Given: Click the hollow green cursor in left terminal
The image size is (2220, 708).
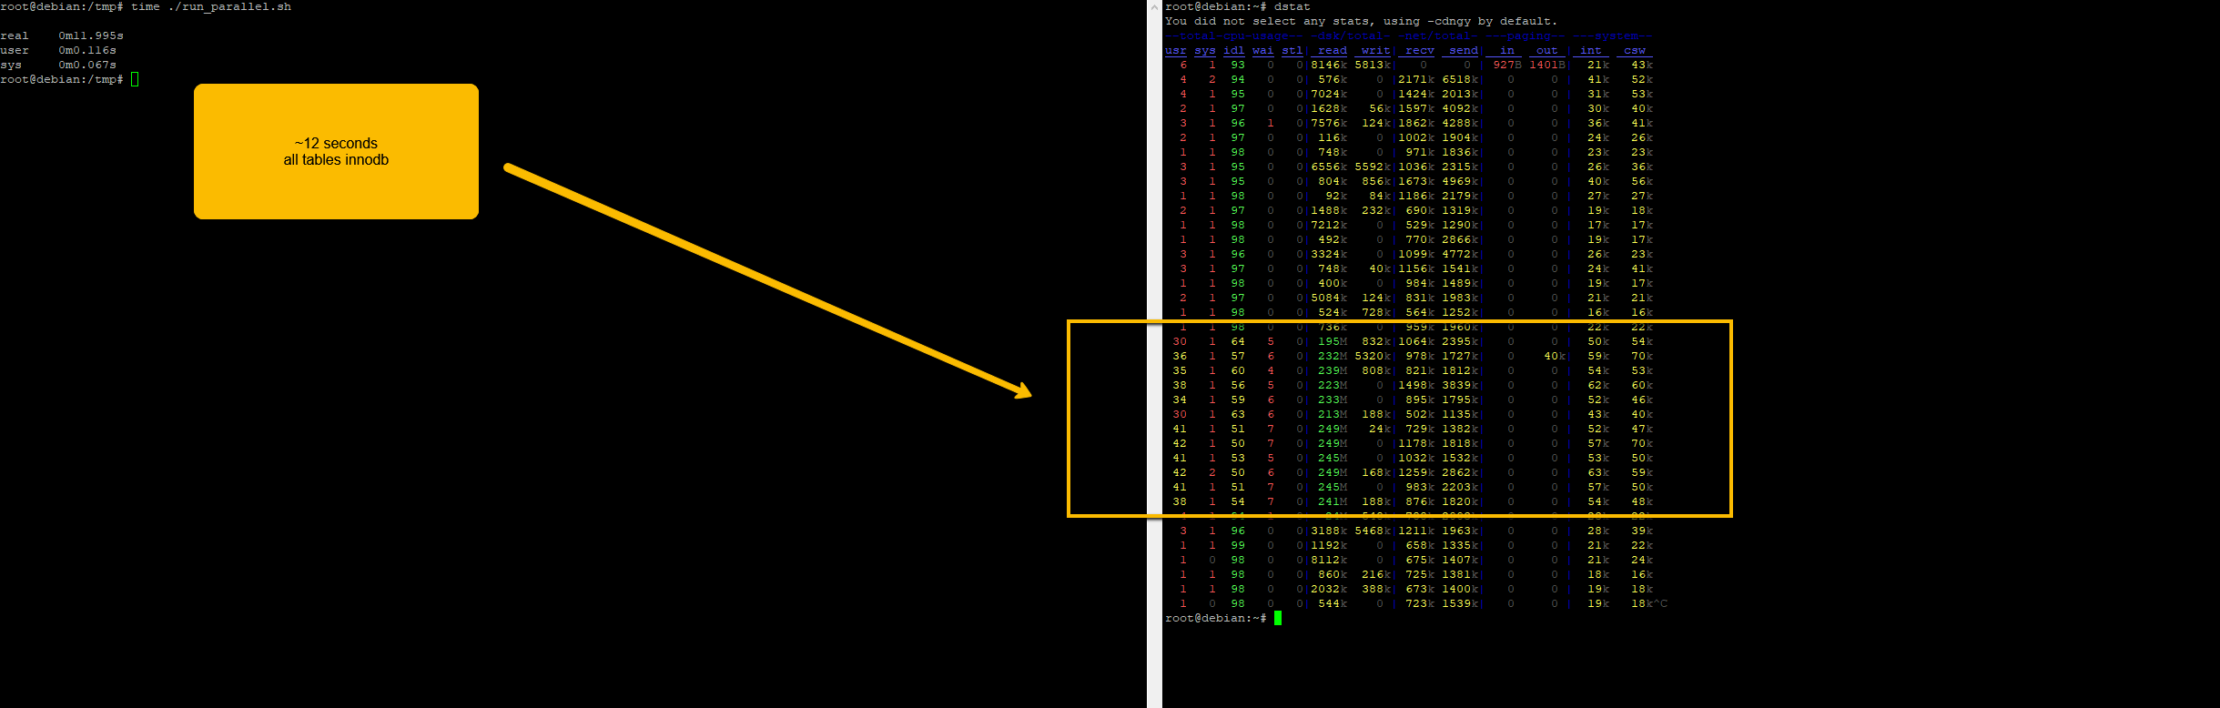Looking at the screenshot, I should 135,80.
